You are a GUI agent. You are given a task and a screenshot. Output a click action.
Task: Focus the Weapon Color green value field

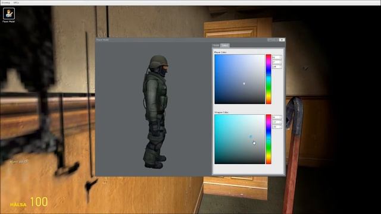[277, 122]
